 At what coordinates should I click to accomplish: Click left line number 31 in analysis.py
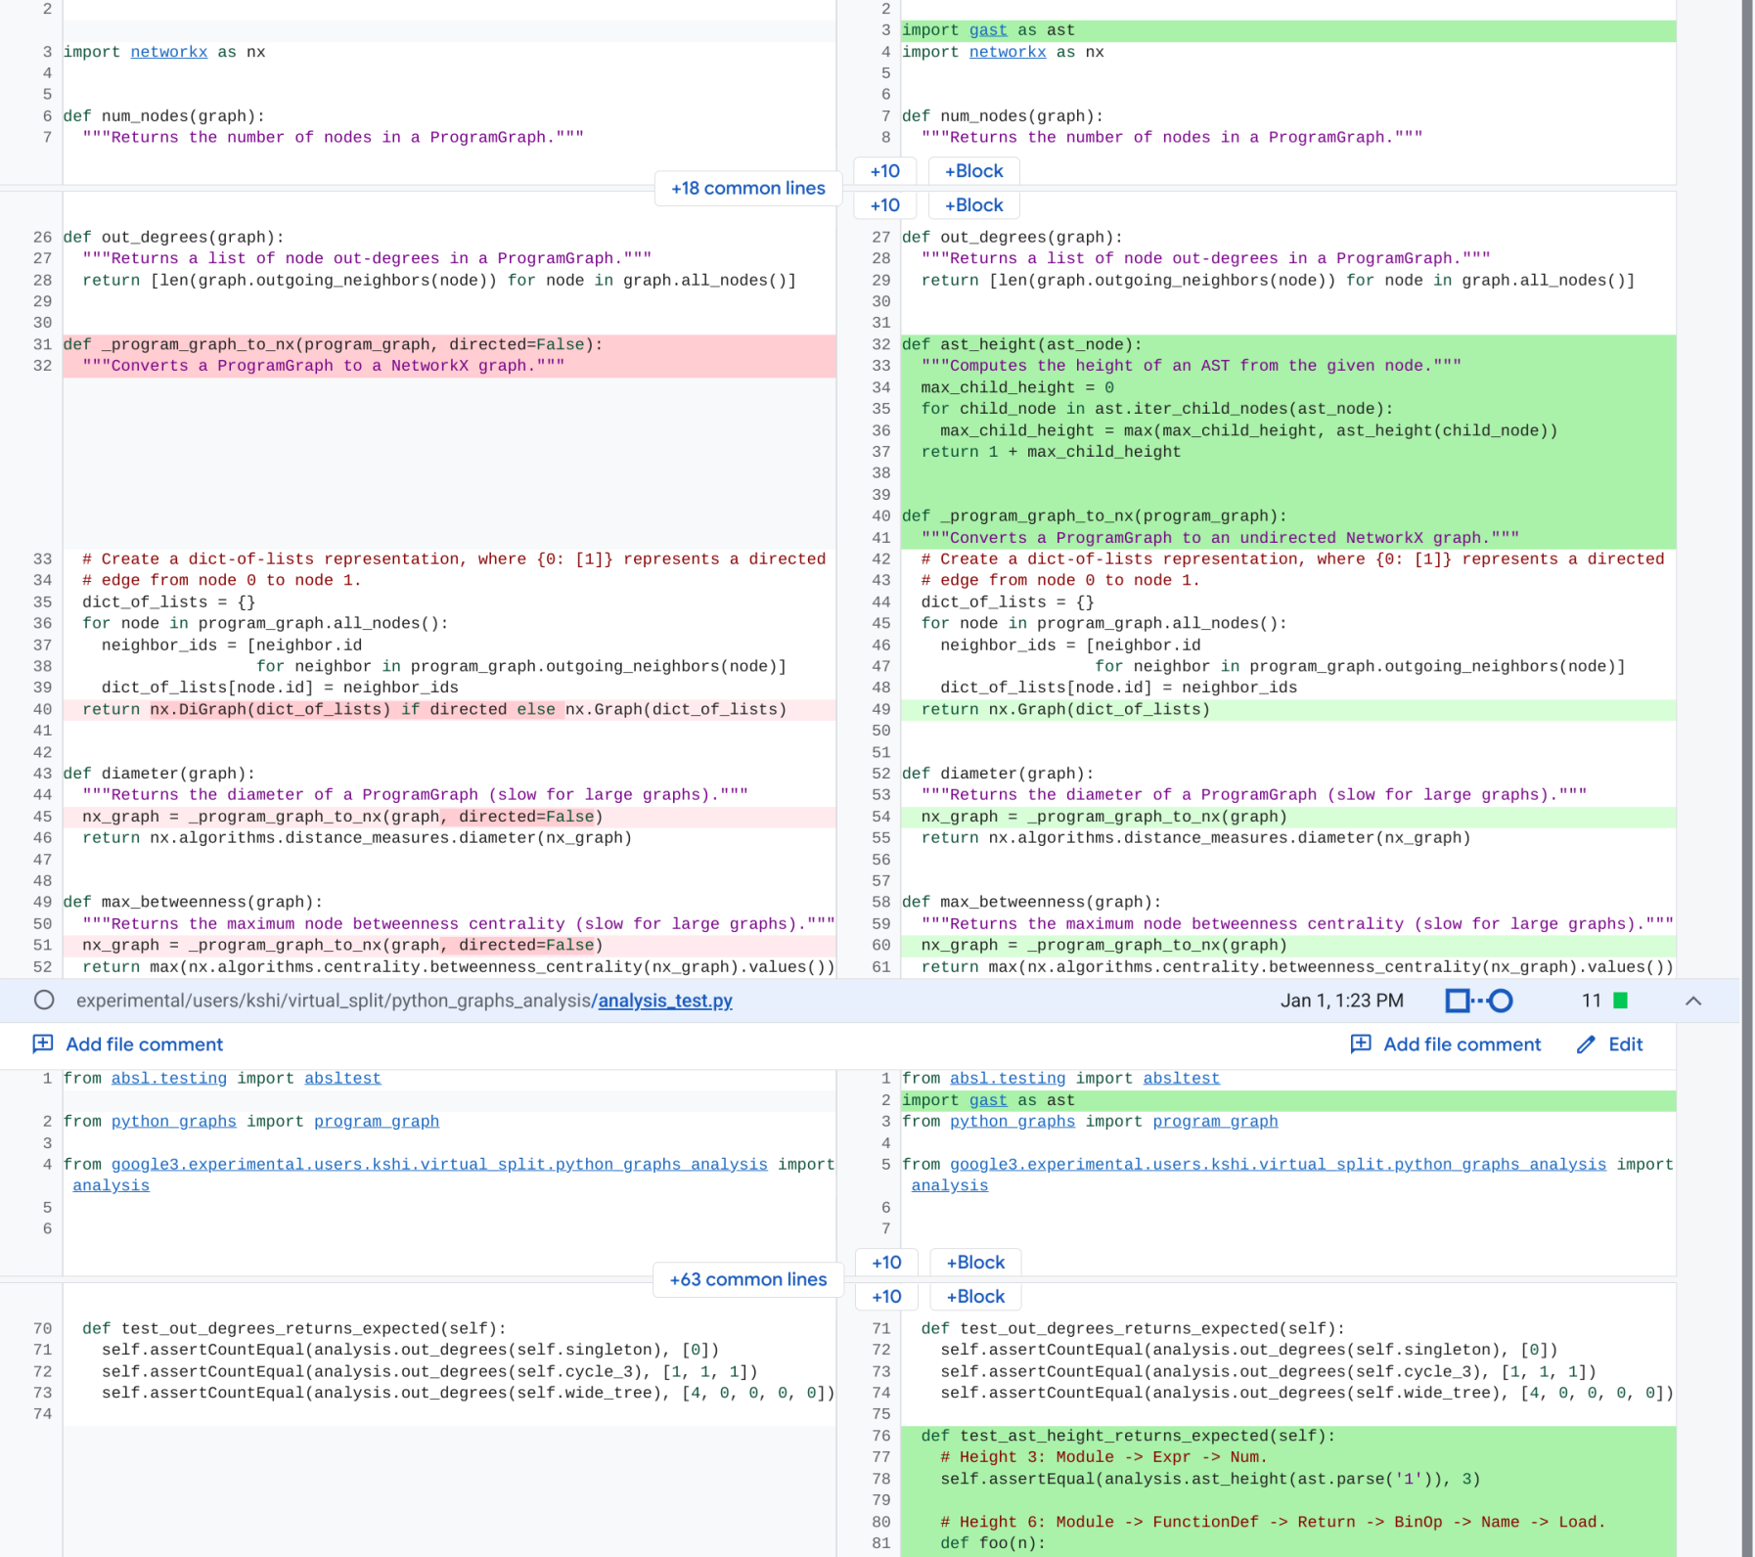[x=42, y=345]
